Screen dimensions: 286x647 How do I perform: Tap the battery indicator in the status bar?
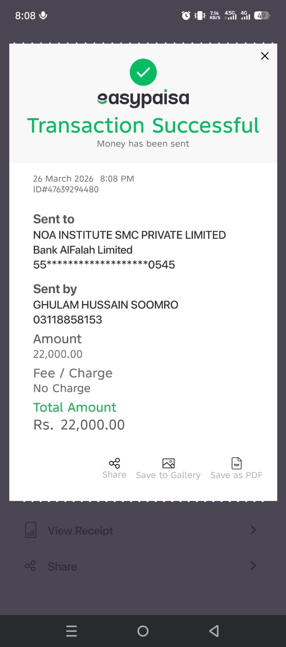262,16
